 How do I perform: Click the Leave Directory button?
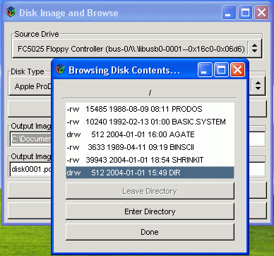[150, 191]
